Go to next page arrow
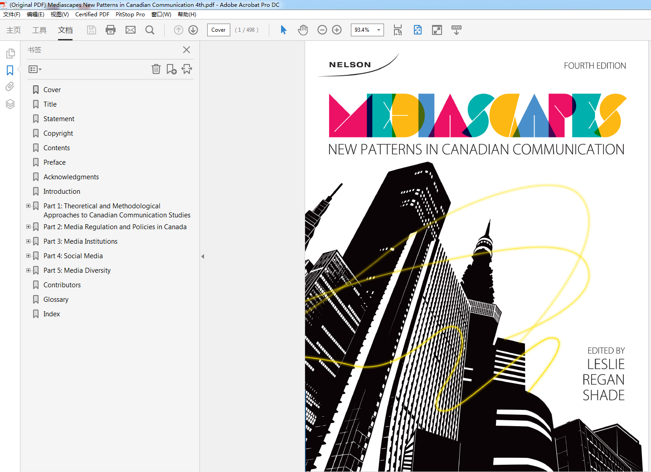Image resolution: width=651 pixels, height=472 pixels. (x=193, y=30)
